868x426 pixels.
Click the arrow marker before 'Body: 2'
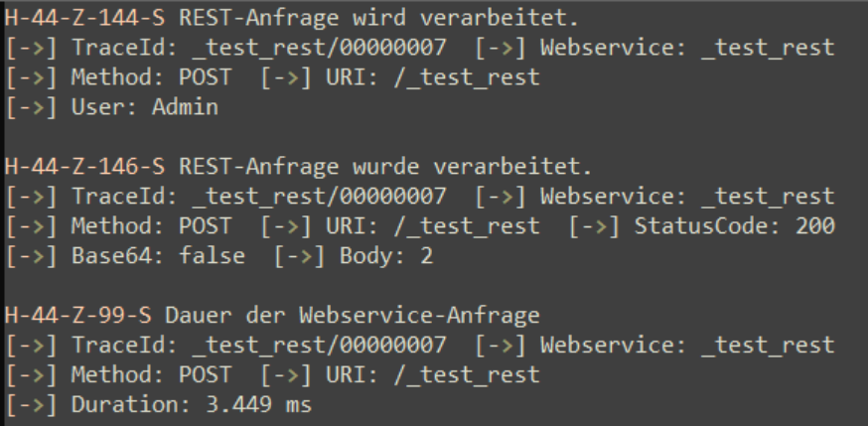tap(300, 255)
